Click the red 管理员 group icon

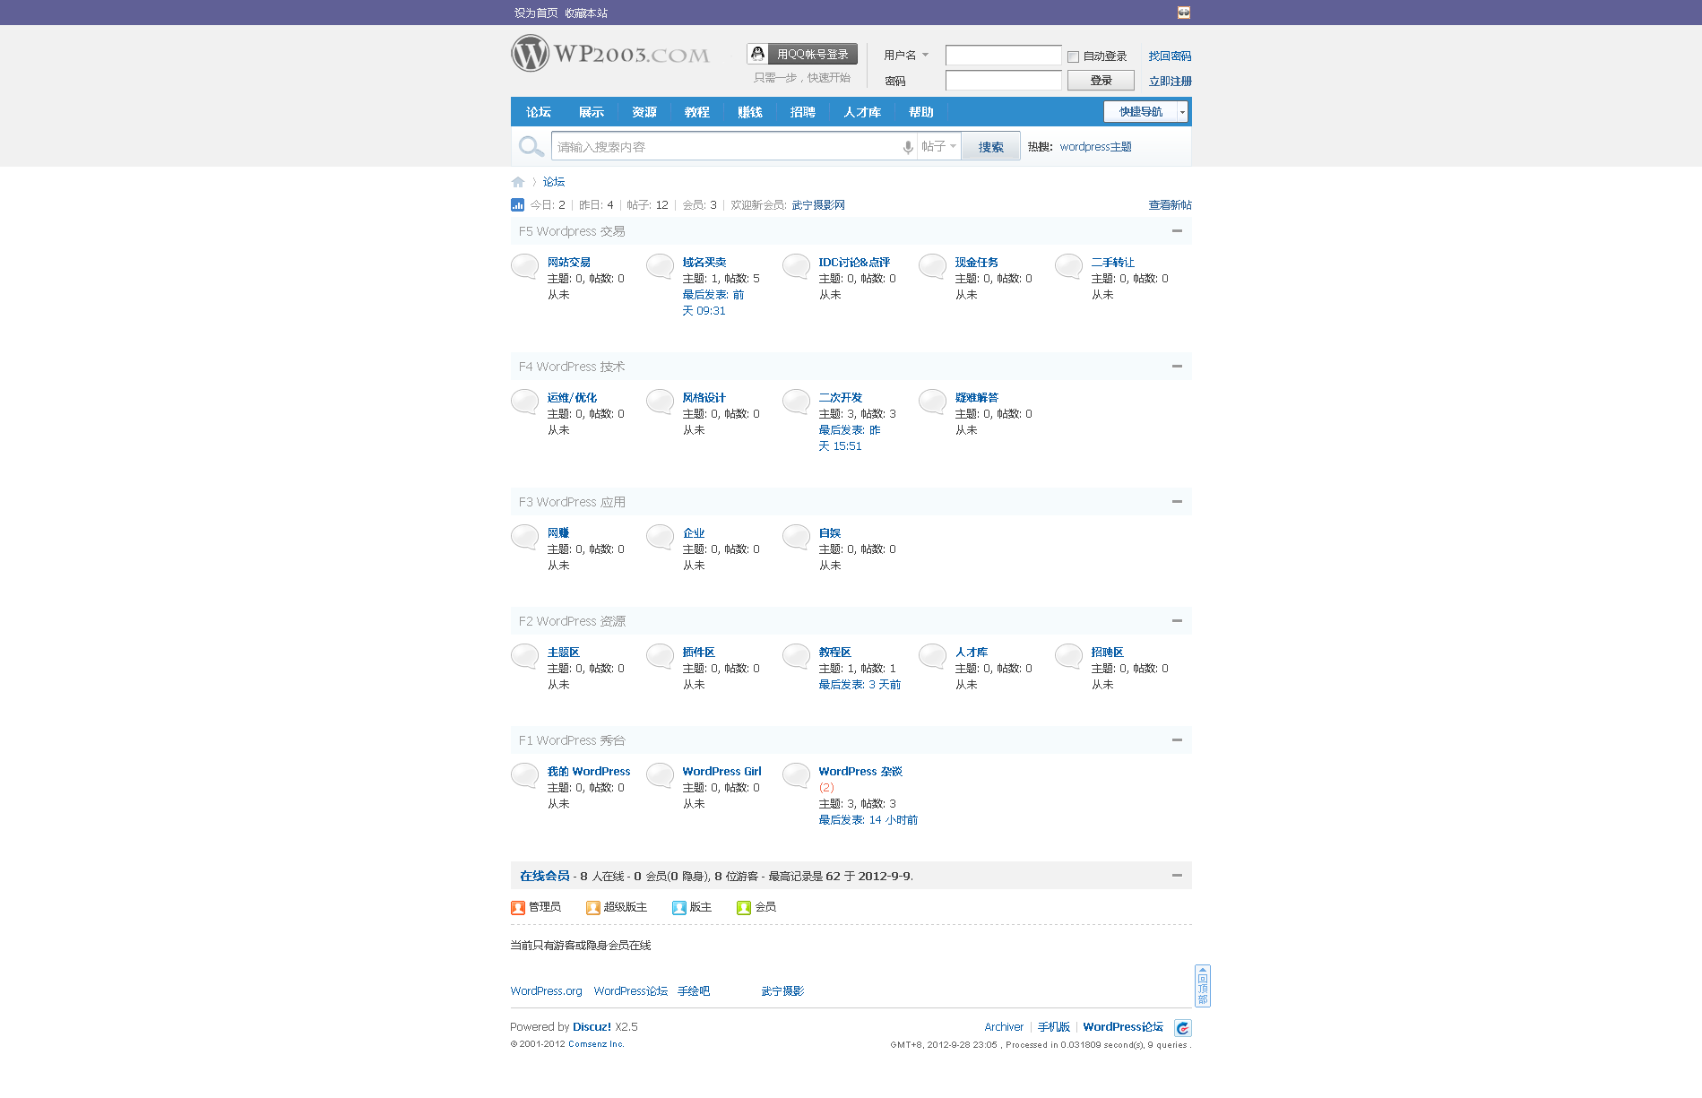point(518,908)
